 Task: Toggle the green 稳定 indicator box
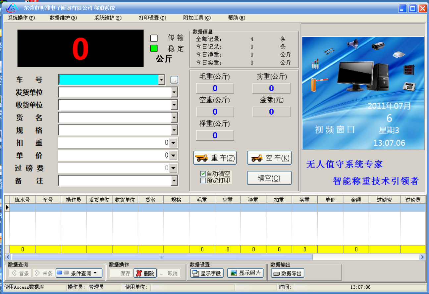pyautogui.click(x=154, y=48)
